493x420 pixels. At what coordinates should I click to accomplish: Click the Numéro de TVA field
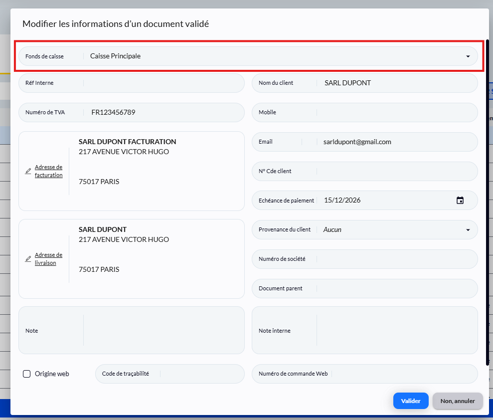pyautogui.click(x=132, y=112)
